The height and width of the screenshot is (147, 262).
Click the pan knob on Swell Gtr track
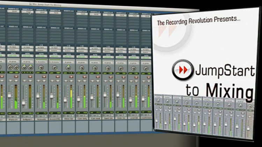point(108,68)
